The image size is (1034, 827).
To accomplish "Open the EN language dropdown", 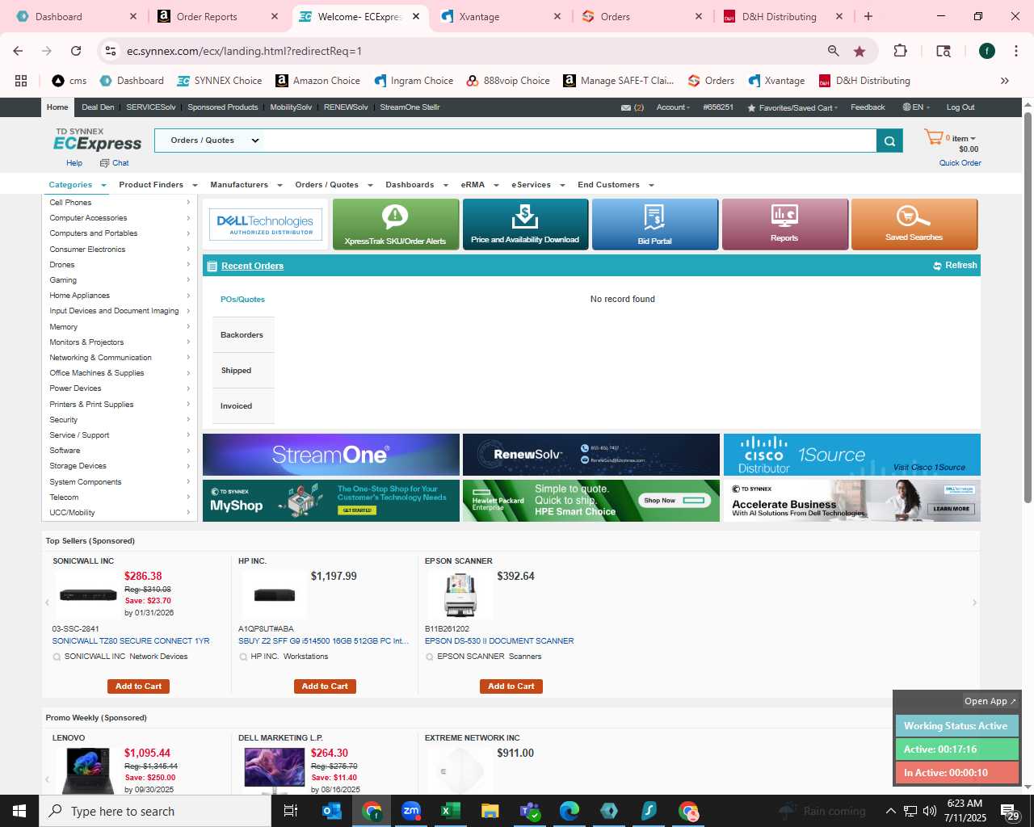I will tap(916, 107).
